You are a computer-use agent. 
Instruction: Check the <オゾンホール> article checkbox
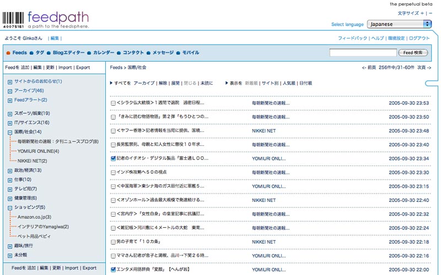113,200
